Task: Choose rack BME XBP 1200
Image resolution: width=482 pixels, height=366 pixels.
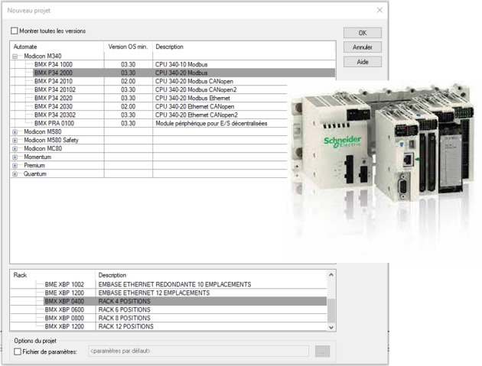Action: coord(64,293)
